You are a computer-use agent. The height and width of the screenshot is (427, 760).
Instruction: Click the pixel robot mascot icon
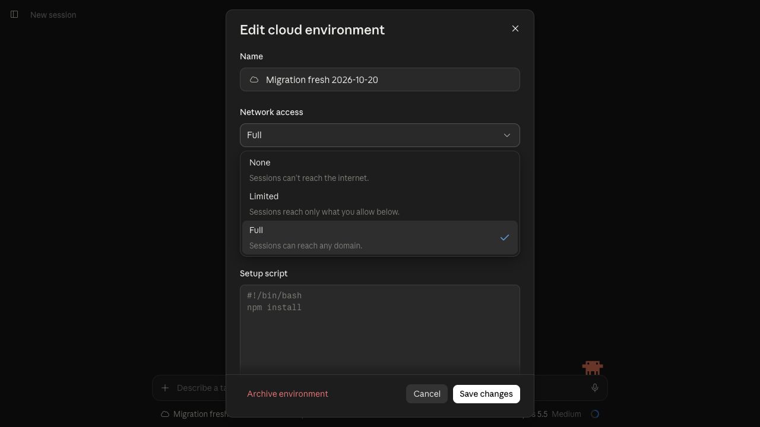click(593, 368)
